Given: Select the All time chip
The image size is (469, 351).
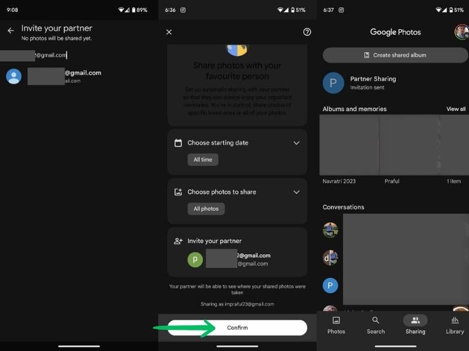Looking at the screenshot, I should 203,160.
